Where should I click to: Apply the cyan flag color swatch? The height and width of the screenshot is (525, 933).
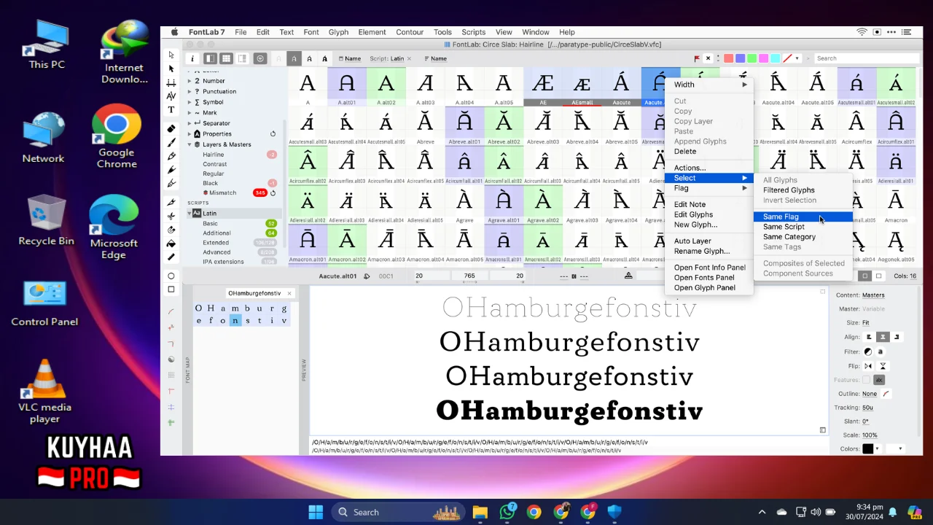(775, 58)
